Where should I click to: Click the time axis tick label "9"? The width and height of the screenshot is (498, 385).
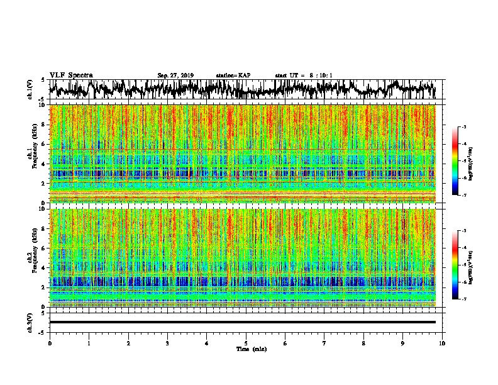click(x=402, y=343)
